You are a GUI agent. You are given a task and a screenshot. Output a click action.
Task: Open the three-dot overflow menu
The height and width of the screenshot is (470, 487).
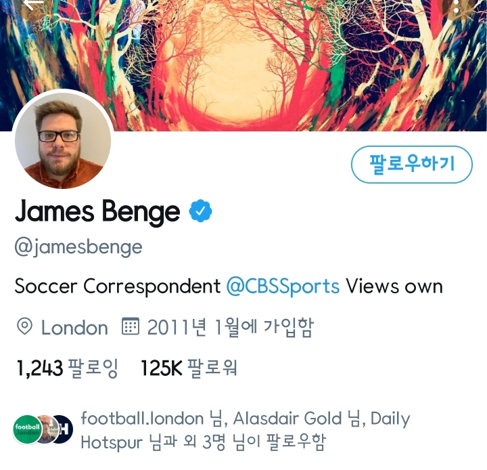coord(456,5)
